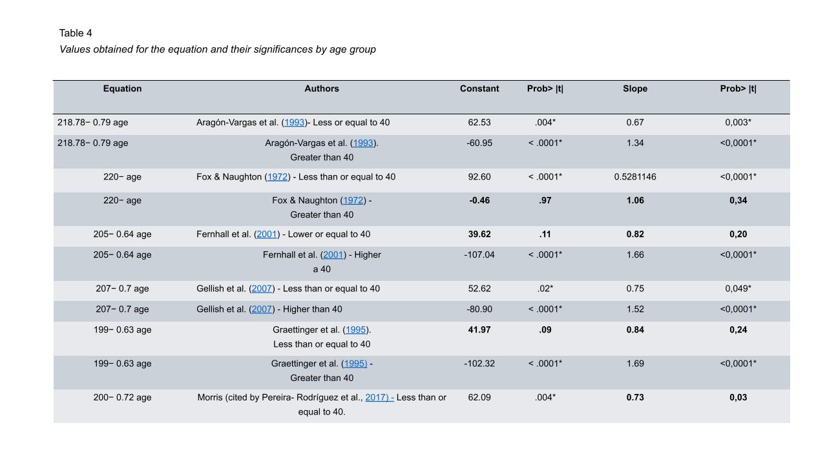Viewport: 827px width, 465px height.
Task: Select the Constant column header
Action: click(479, 89)
